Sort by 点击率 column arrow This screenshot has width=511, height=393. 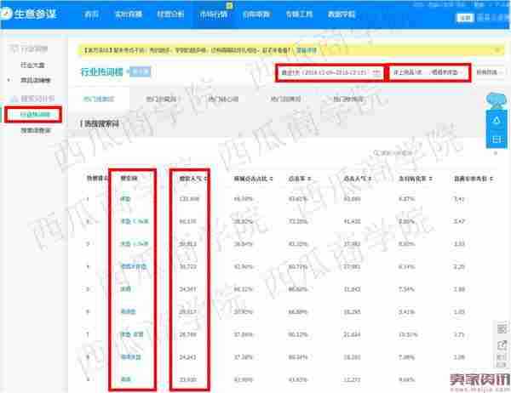[309, 179]
